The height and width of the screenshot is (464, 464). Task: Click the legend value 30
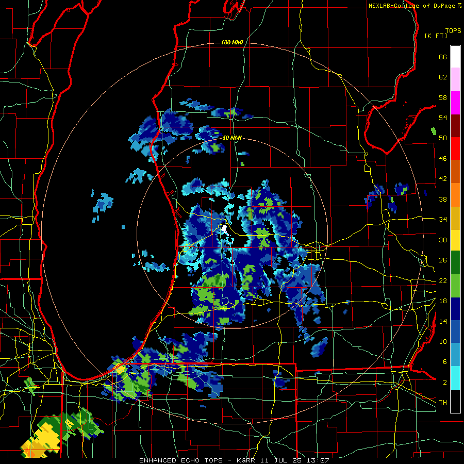(x=443, y=240)
